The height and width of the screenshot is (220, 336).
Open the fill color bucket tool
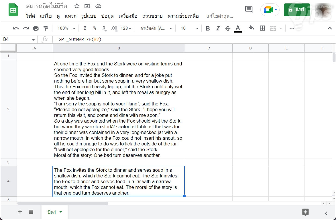251,28
